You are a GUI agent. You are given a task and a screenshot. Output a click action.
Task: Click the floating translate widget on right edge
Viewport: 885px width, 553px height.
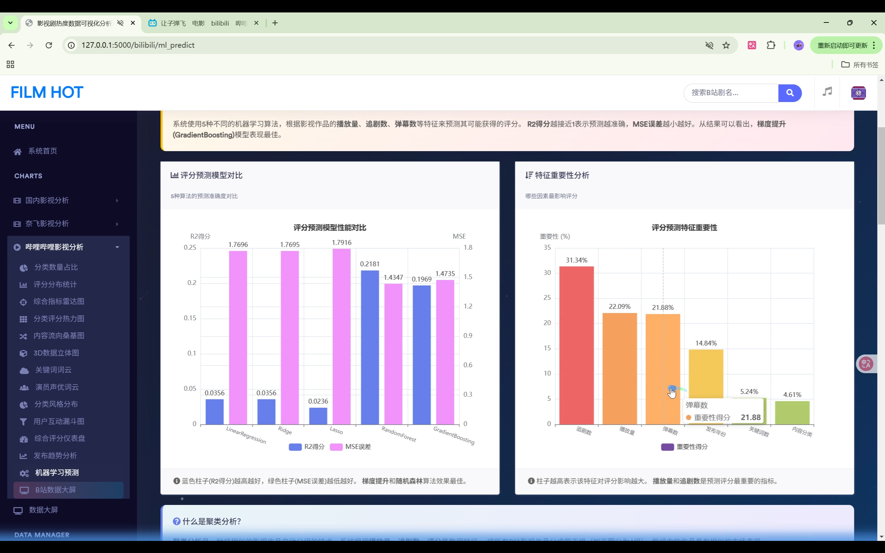866,363
